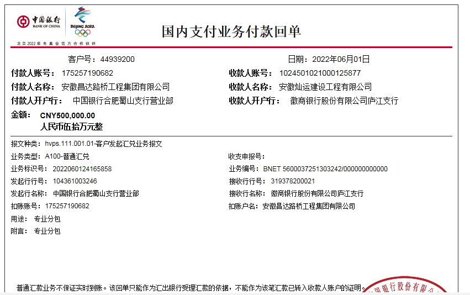Screen dimensions: 470x295
Task: Click payer bank name beside 付款人开户行
Action: (x=123, y=101)
